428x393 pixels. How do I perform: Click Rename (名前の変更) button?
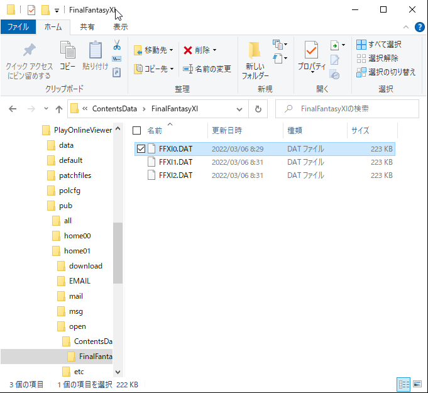pos(207,69)
